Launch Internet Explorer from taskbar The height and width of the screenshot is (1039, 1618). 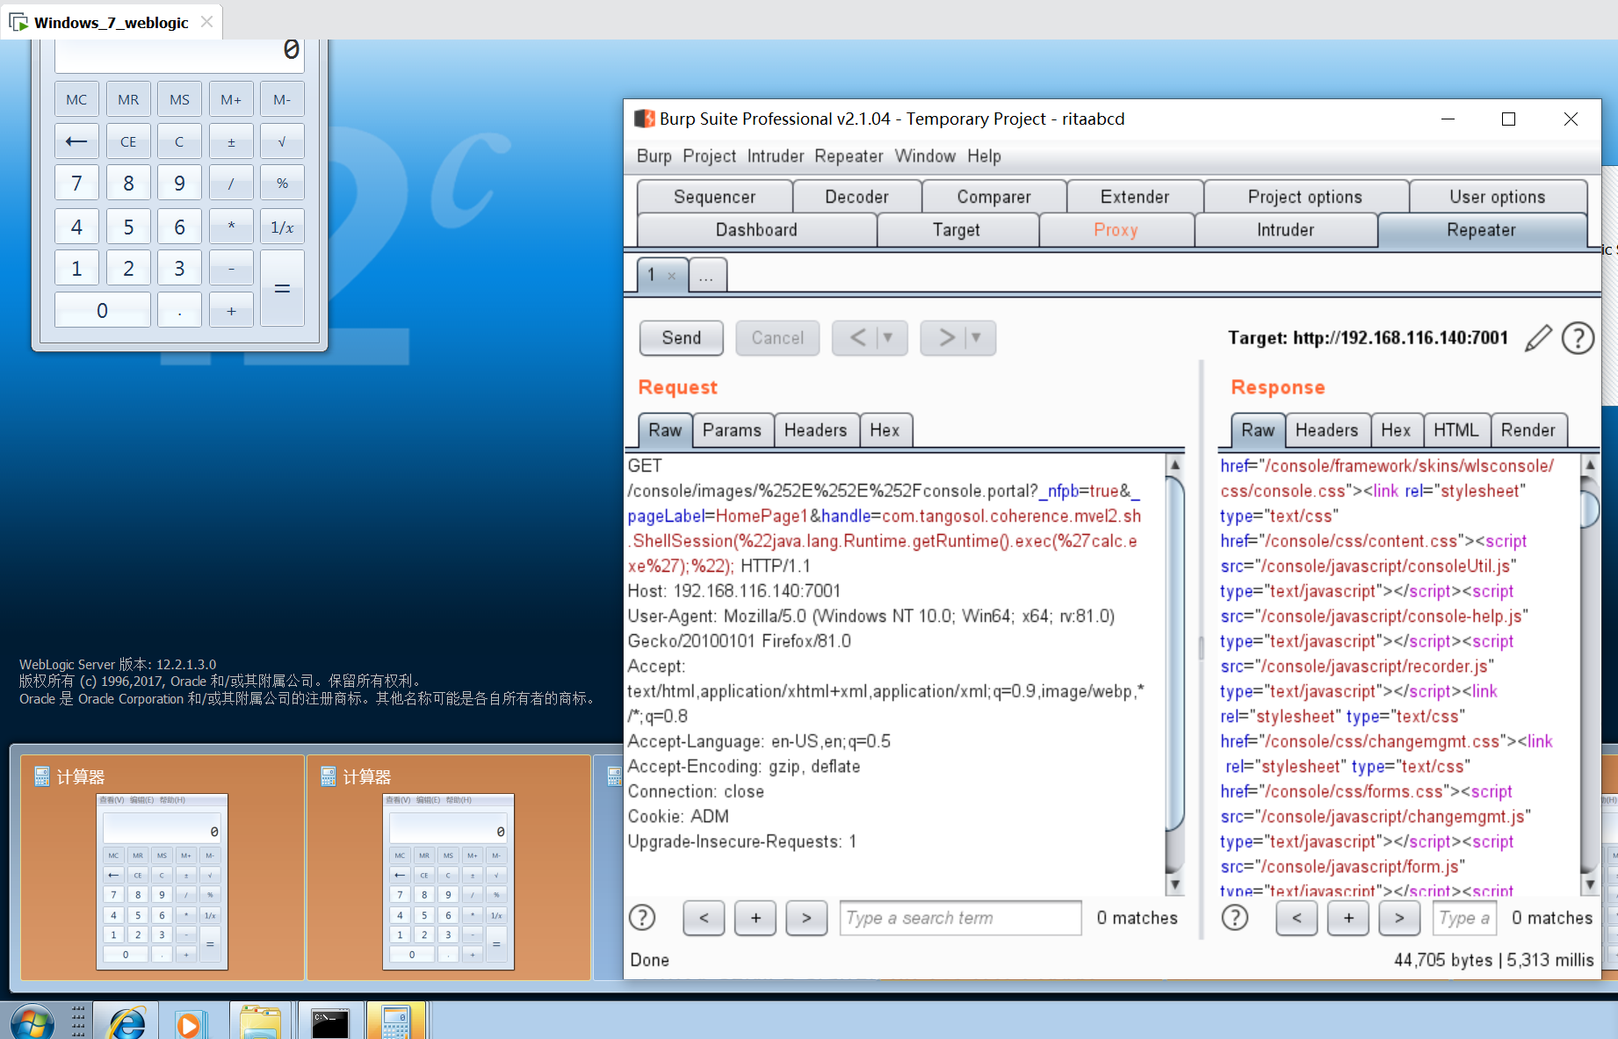pyautogui.click(x=127, y=1022)
